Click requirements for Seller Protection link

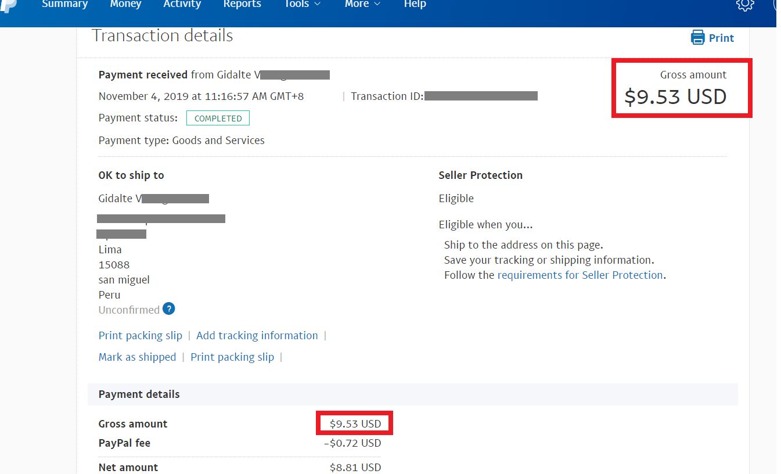(580, 275)
